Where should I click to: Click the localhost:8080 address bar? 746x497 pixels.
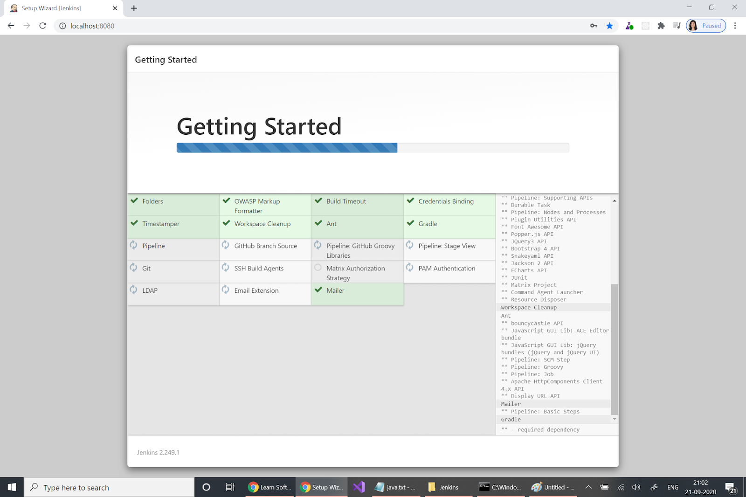322,26
